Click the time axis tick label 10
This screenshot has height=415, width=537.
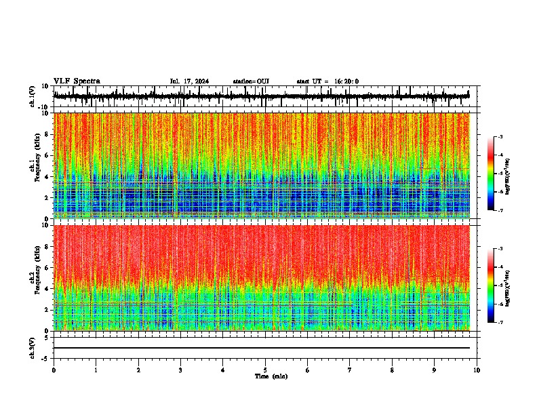[477, 370]
